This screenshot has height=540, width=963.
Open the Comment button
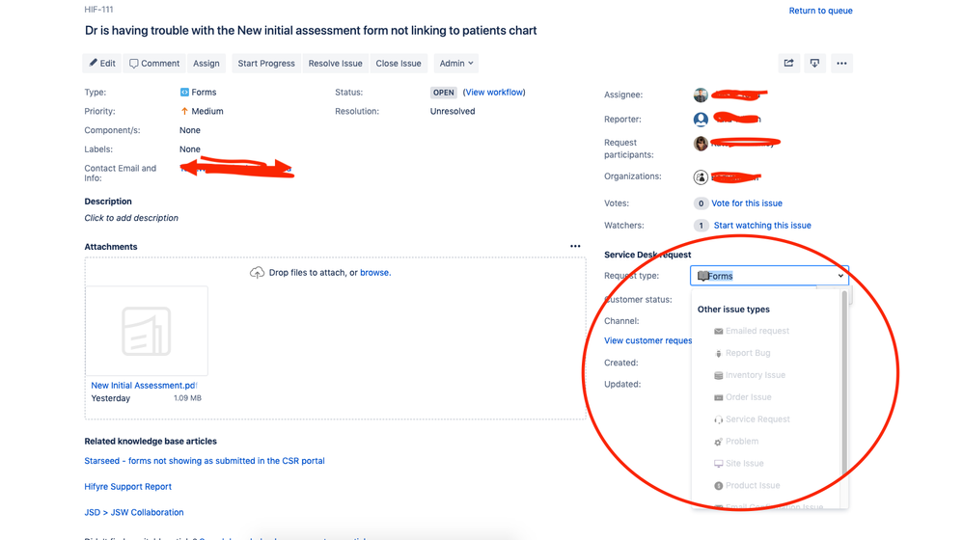(154, 64)
